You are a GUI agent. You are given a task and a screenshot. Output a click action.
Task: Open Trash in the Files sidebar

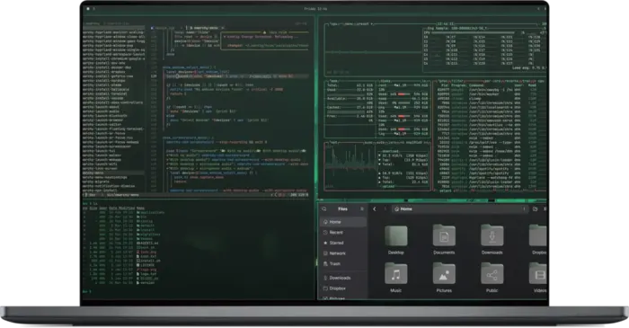coord(343,264)
